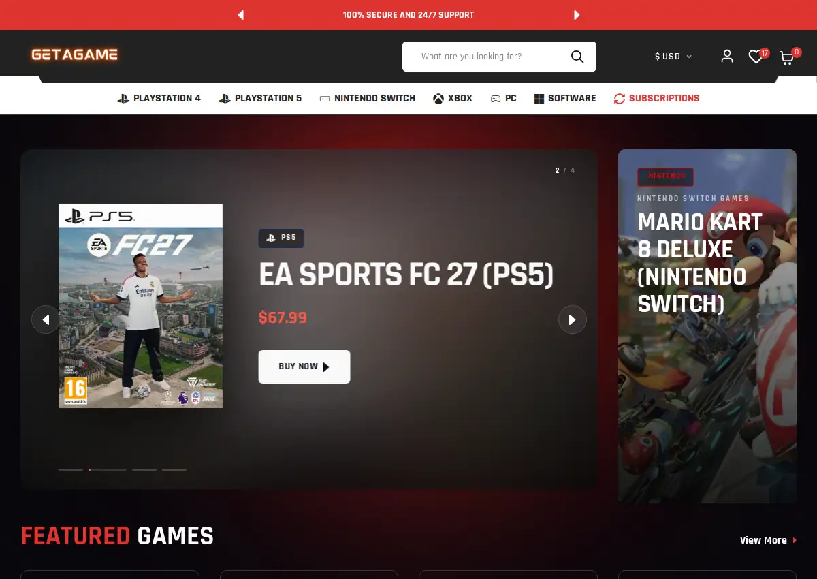Click the previous announcement arrow in red banner
The width and height of the screenshot is (817, 579).
pos(240,15)
